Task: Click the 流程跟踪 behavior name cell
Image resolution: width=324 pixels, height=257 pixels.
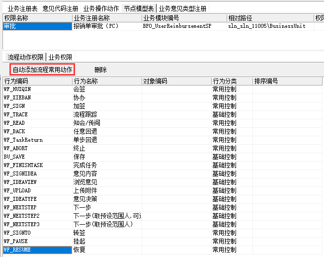Action: pyautogui.click(x=107, y=114)
